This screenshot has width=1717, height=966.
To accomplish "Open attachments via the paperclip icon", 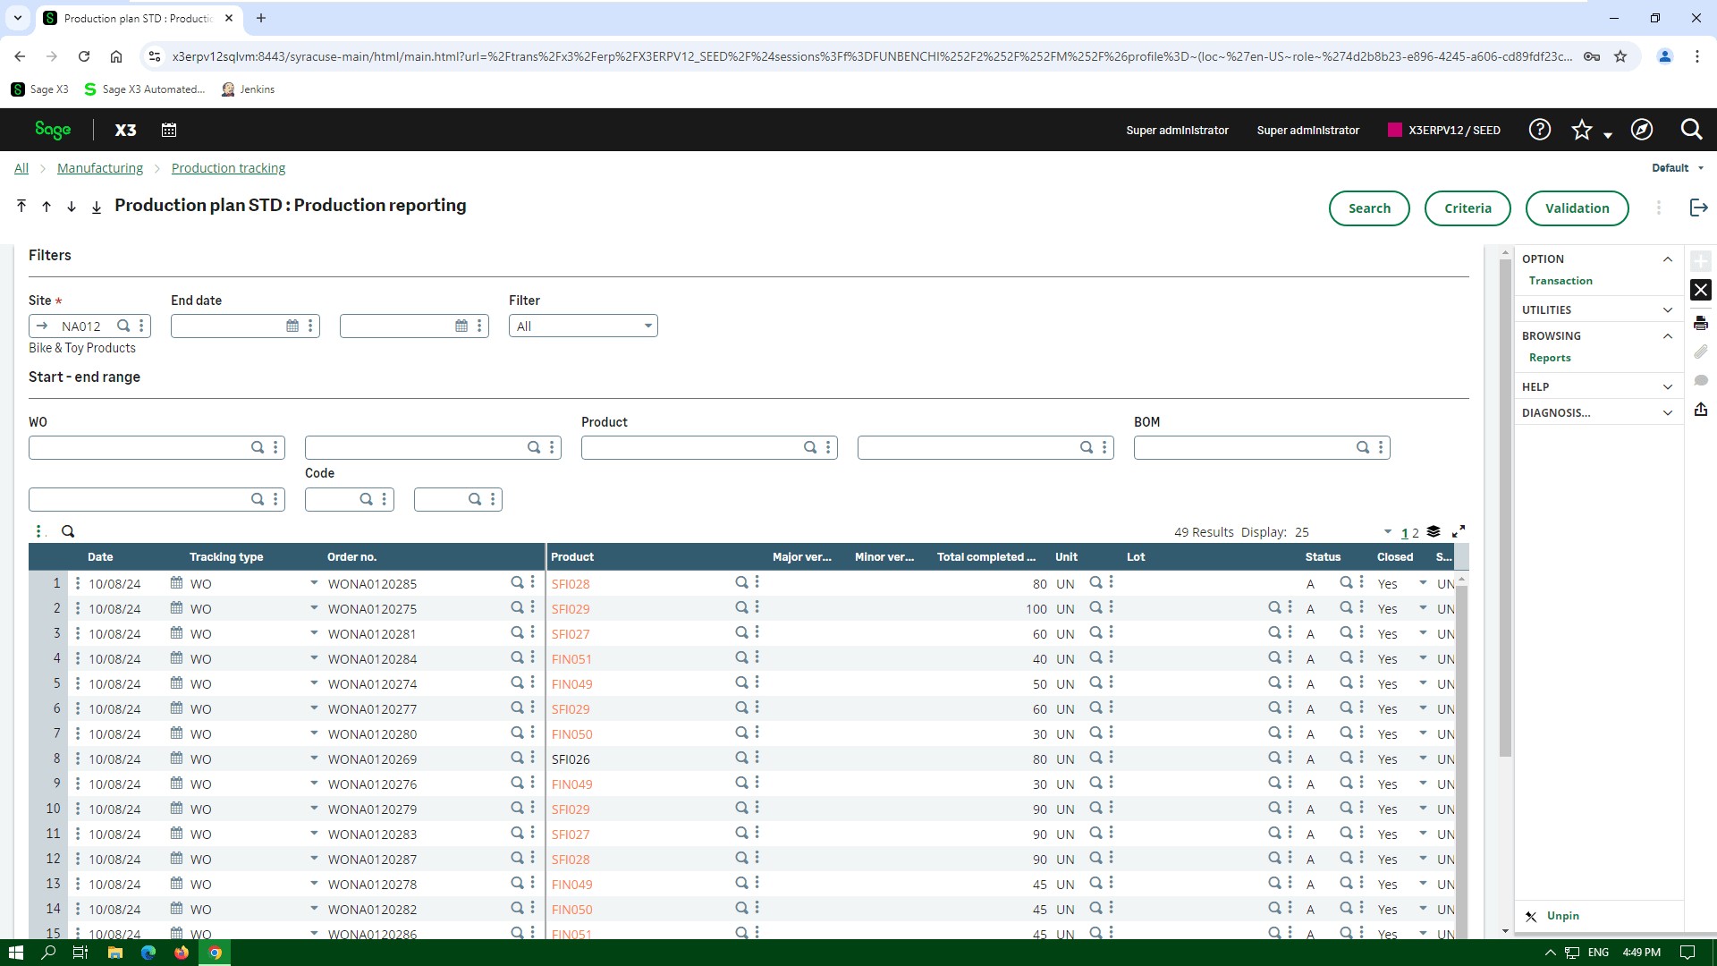I will pos(1702,352).
